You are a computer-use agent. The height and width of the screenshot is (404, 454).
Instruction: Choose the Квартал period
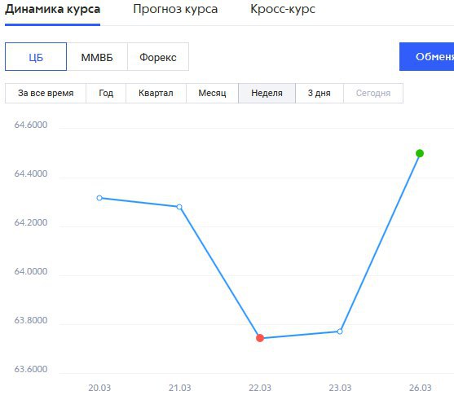[156, 93]
